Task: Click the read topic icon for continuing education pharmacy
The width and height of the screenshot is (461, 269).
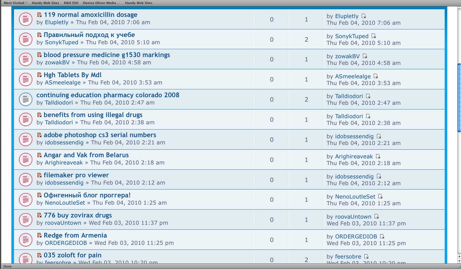Action: pyautogui.click(x=26, y=99)
